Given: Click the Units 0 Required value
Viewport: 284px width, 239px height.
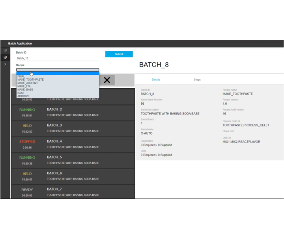Looking at the screenshot, I should click(x=157, y=155).
